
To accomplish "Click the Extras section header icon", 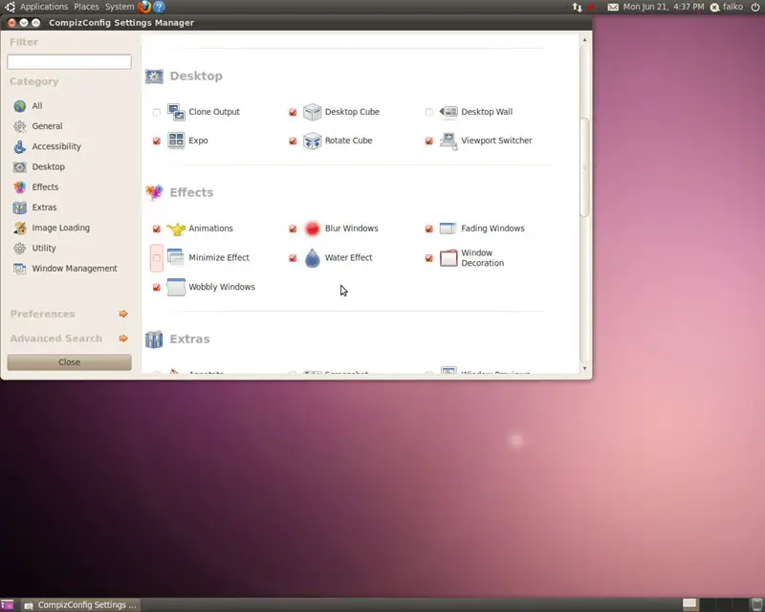I will (x=154, y=339).
